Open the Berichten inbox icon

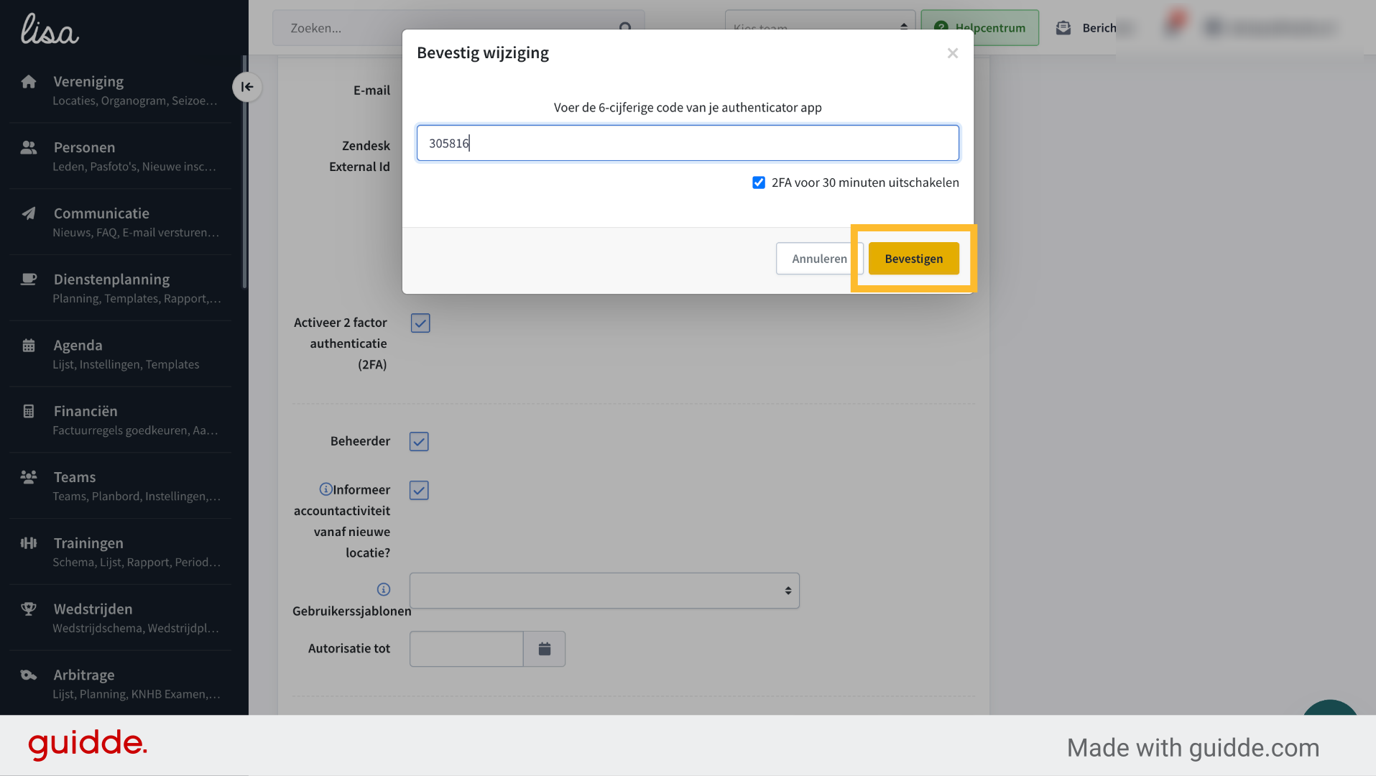click(x=1063, y=28)
